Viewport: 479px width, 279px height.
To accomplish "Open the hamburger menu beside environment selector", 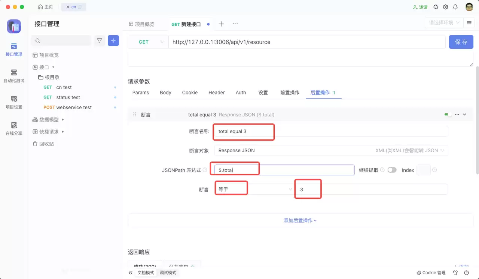I will pyautogui.click(x=469, y=23).
